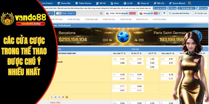Select 1X2 odds 9.50
This screenshot has width=209, height=104.
152,63
